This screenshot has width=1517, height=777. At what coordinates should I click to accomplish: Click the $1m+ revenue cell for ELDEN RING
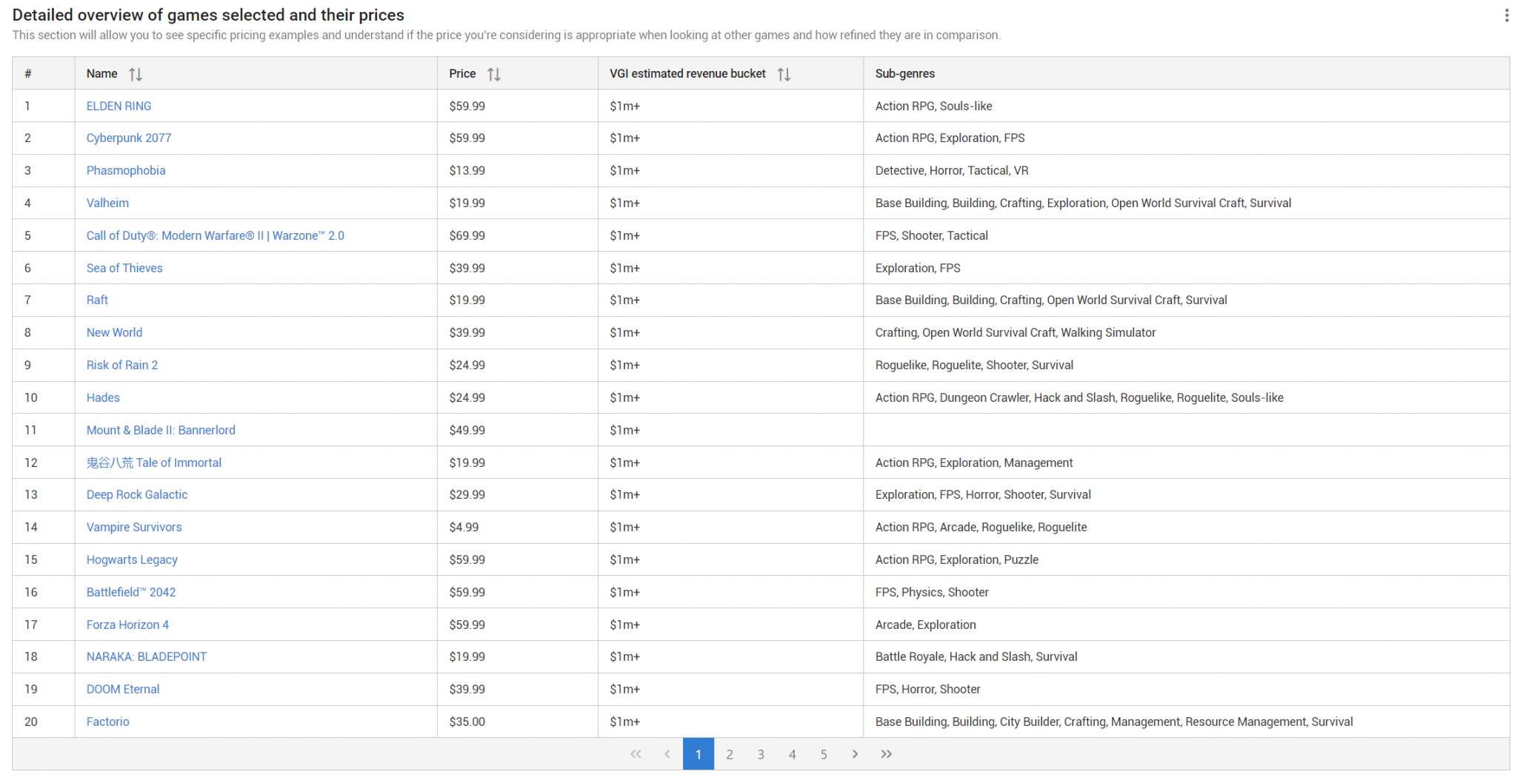(x=731, y=106)
